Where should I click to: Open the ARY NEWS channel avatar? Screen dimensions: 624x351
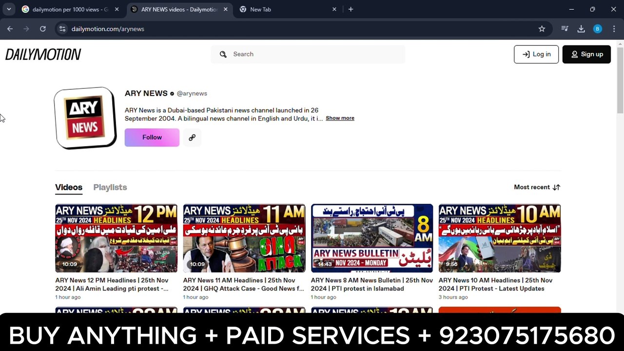(x=85, y=118)
